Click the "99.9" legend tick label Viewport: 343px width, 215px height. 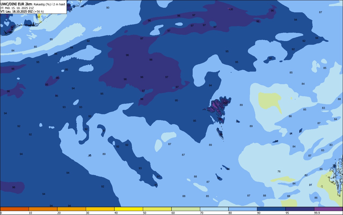click(x=317, y=213)
